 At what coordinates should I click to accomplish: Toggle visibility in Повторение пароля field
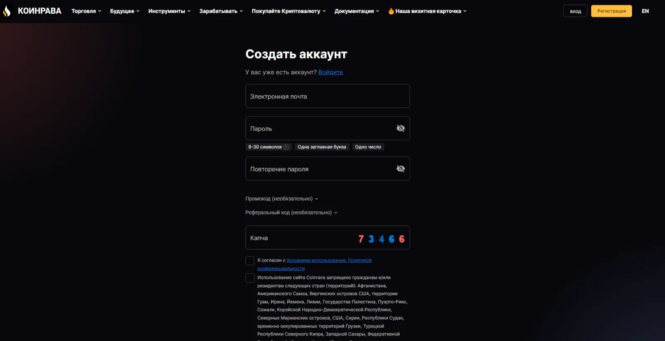[401, 168]
